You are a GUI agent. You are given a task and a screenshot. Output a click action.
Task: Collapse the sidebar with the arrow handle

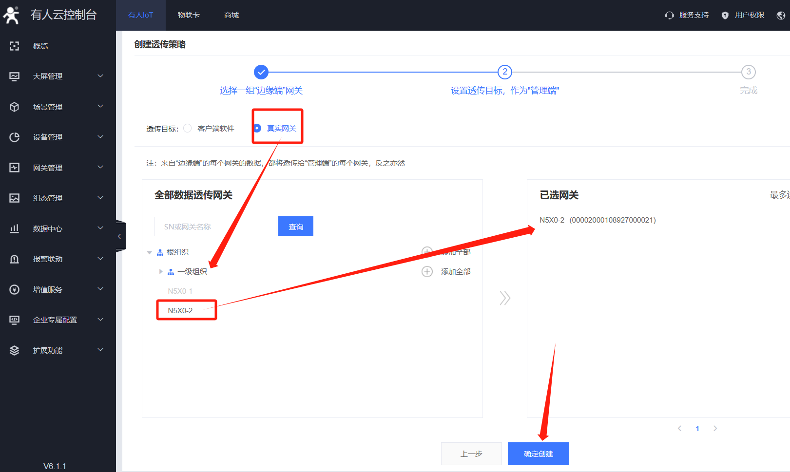tap(120, 236)
